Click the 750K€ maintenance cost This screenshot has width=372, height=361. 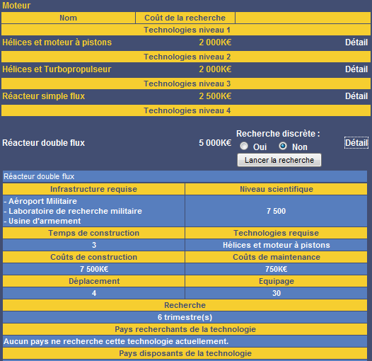click(276, 269)
